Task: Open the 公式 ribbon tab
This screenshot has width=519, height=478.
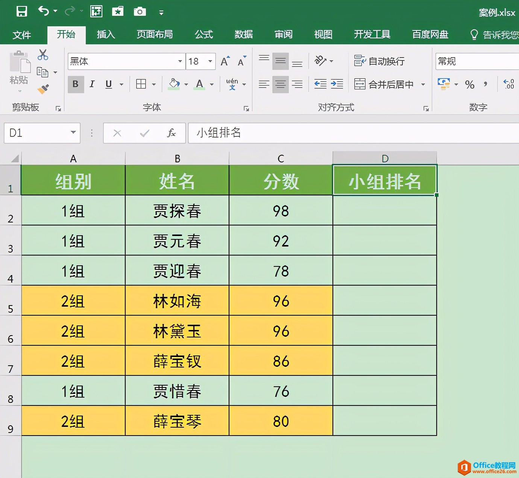Action: (204, 35)
